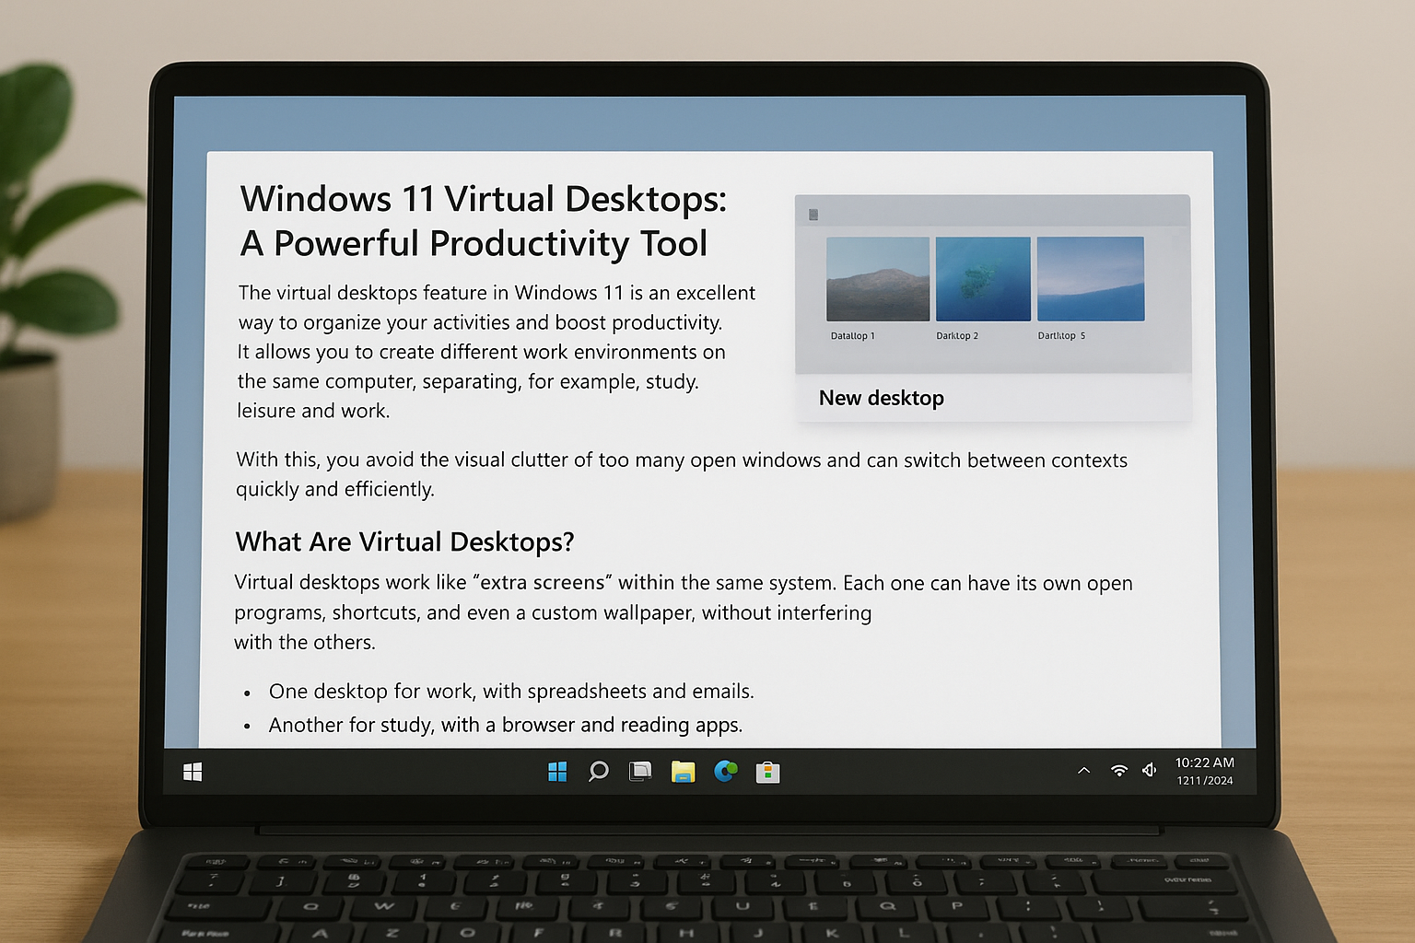Open taskbar Search magnifier
The image size is (1415, 943).
coord(599,772)
